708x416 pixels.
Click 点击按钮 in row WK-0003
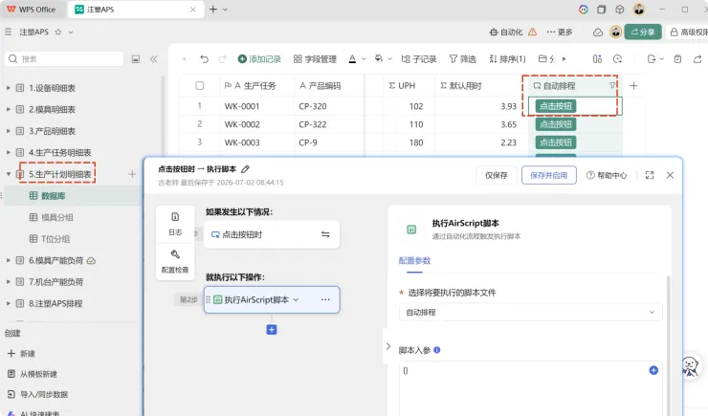click(556, 142)
